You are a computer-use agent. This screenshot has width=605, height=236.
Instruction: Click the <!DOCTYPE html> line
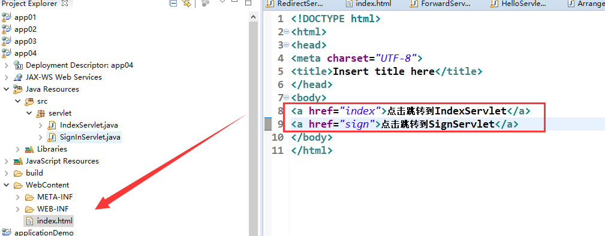pyautogui.click(x=336, y=19)
